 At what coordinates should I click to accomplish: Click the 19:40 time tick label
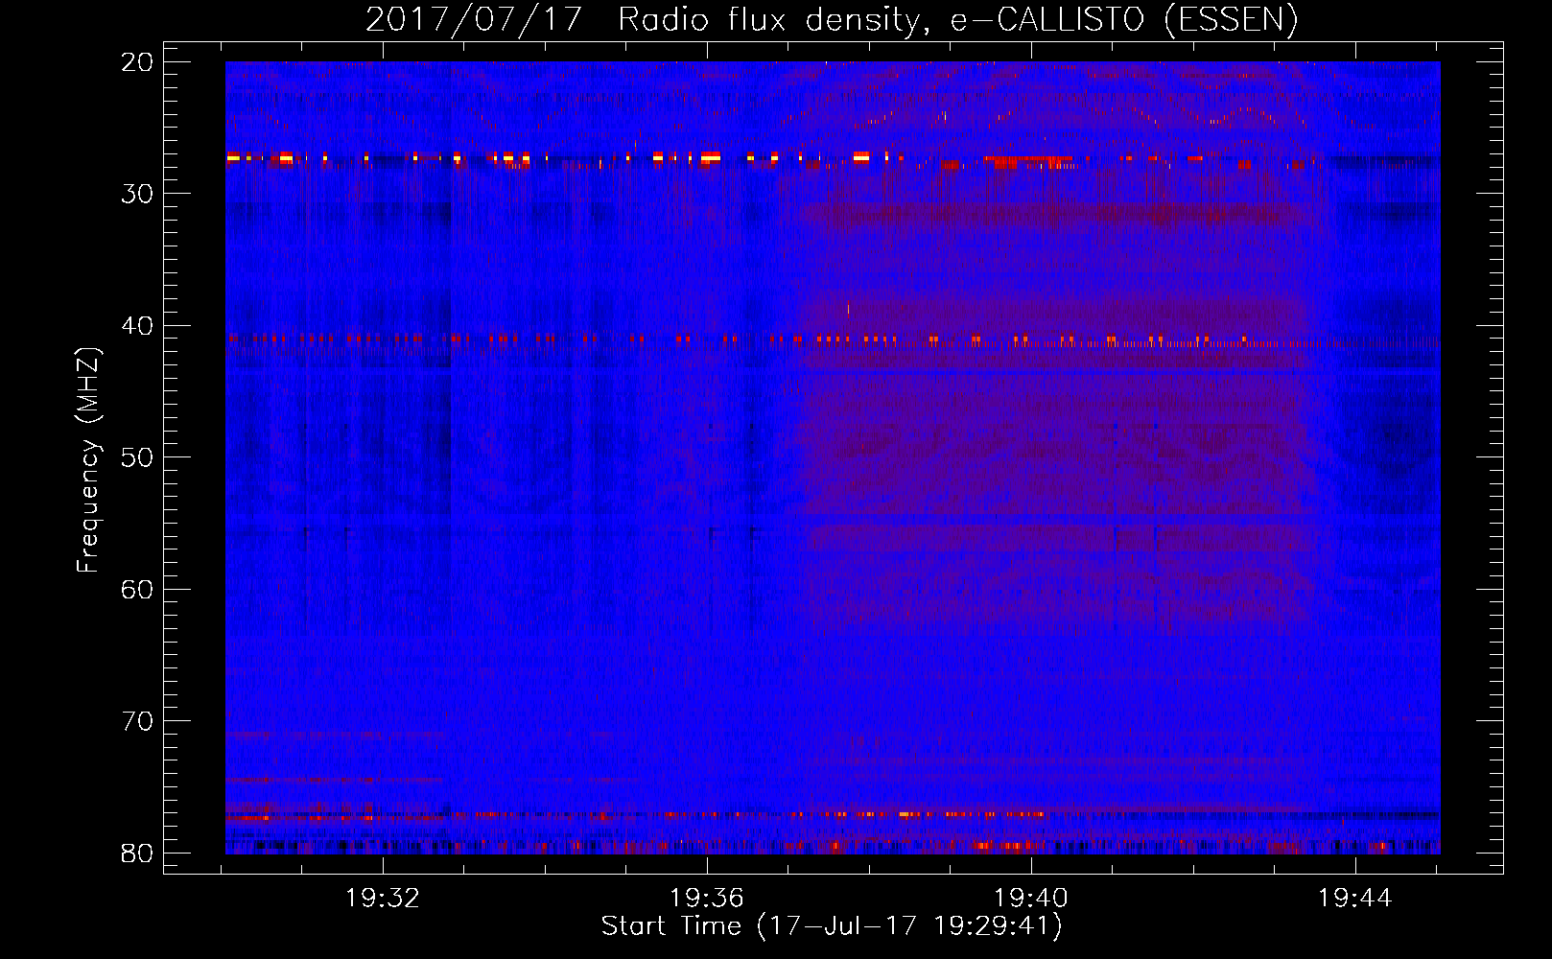click(x=1031, y=899)
